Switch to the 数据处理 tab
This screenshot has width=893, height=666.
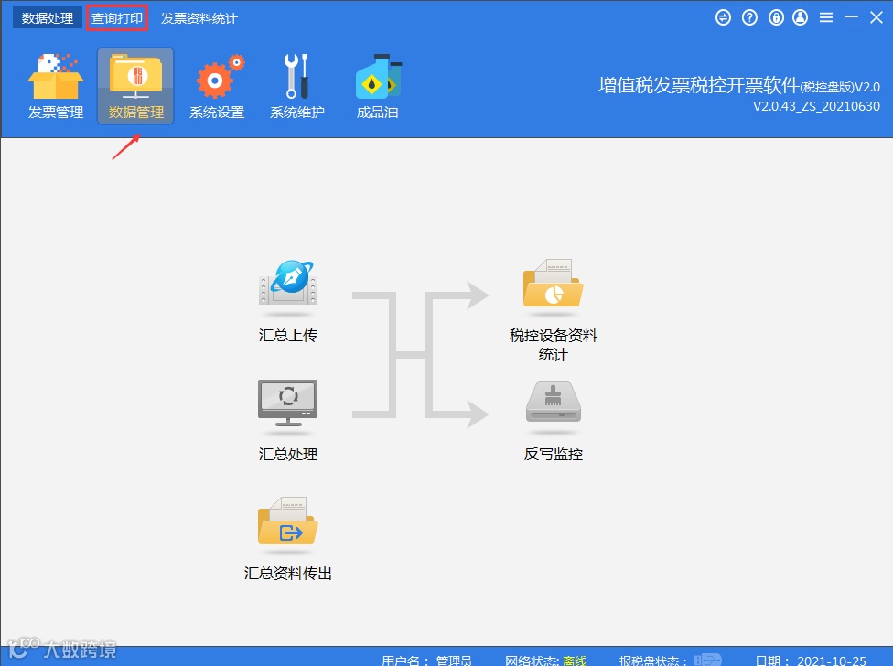[x=48, y=18]
